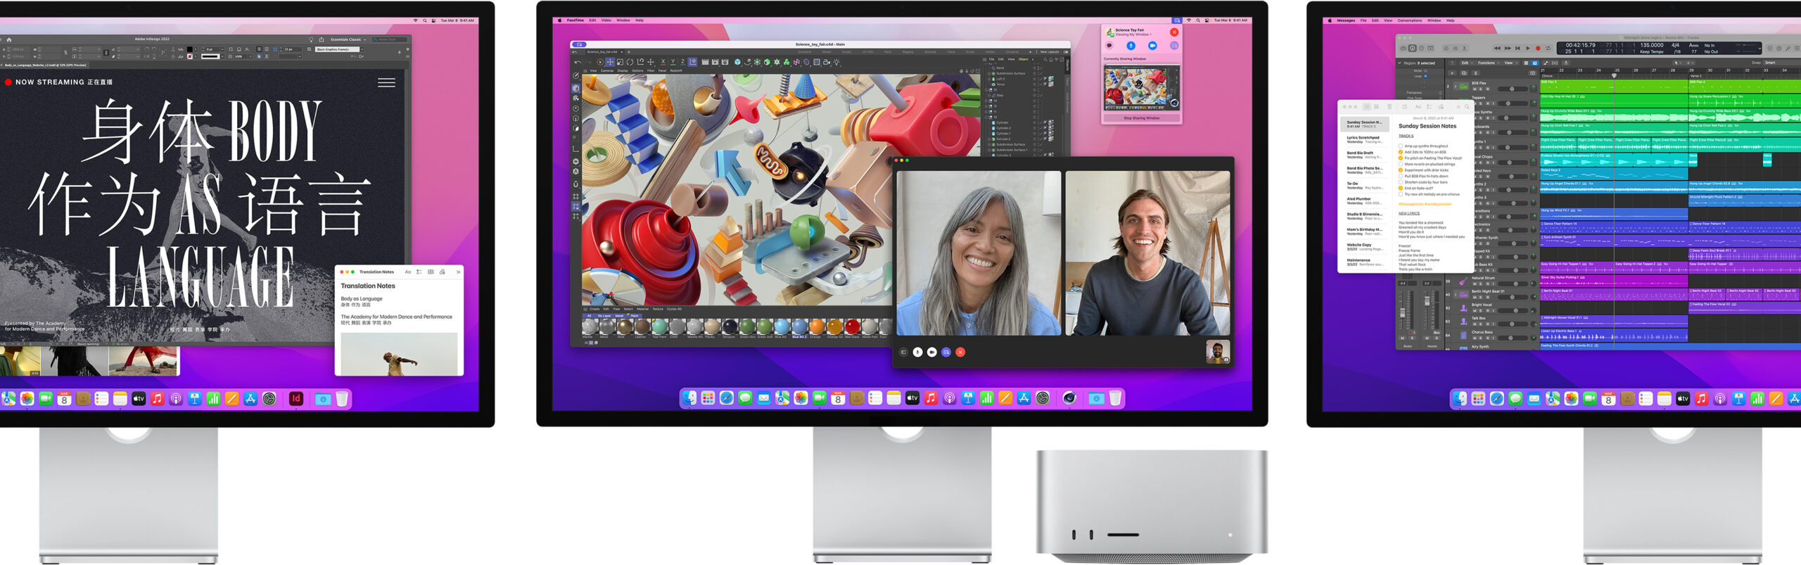
Task: Toggle the X axis lock in Cinema 4D
Action: (x=663, y=62)
